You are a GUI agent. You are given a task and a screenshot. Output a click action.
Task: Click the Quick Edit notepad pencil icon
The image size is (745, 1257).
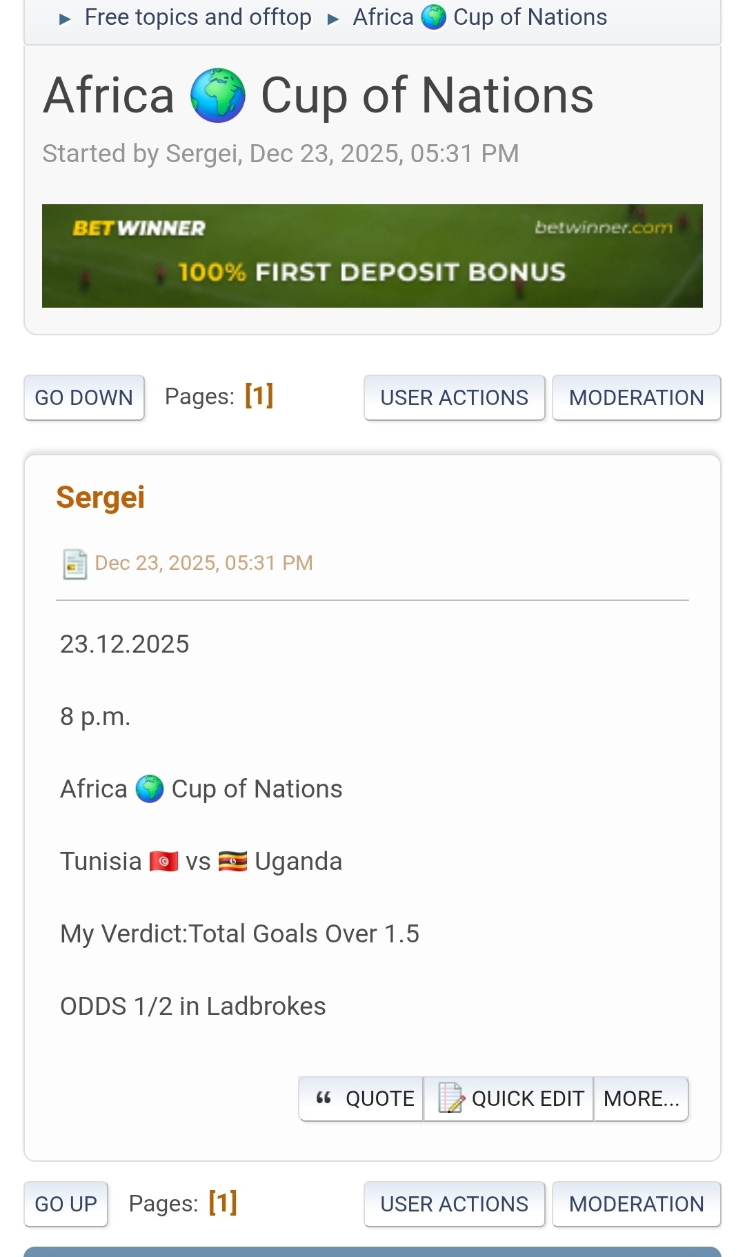pos(451,1098)
